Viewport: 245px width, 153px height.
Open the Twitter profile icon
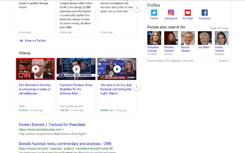(154, 13)
